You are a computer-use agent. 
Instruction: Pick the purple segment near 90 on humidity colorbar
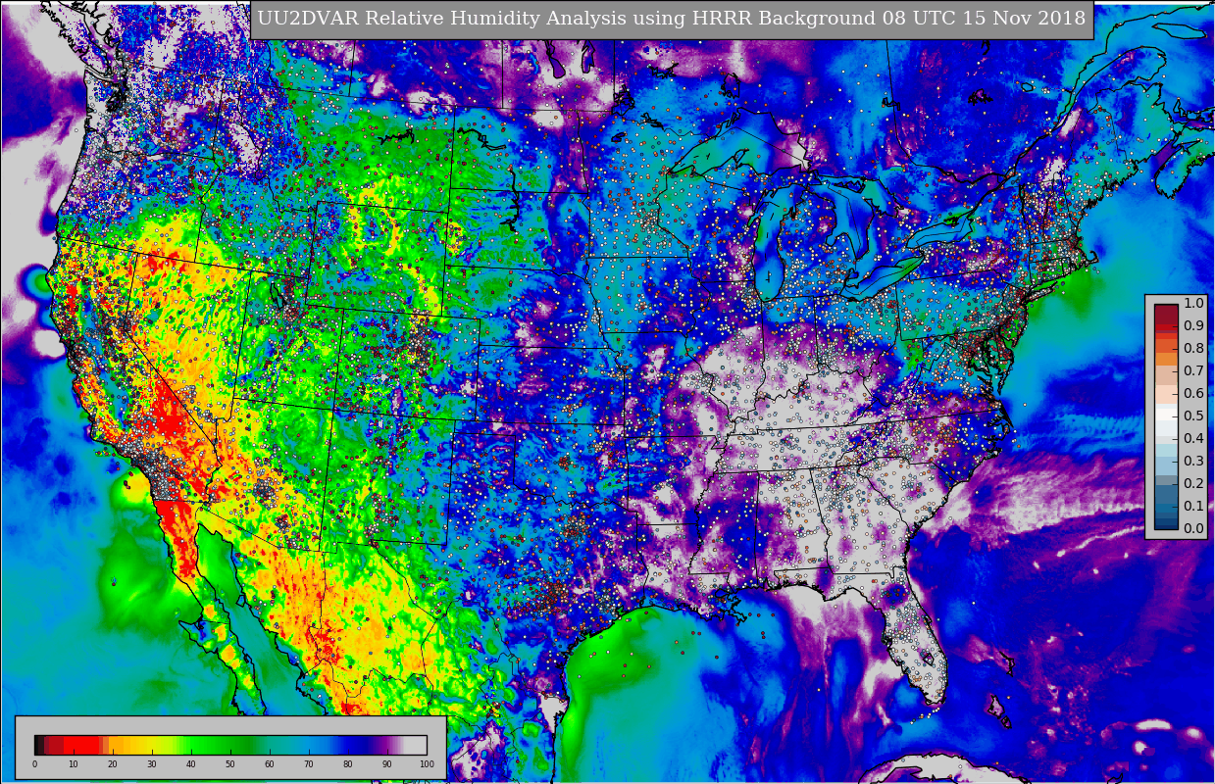(384, 745)
